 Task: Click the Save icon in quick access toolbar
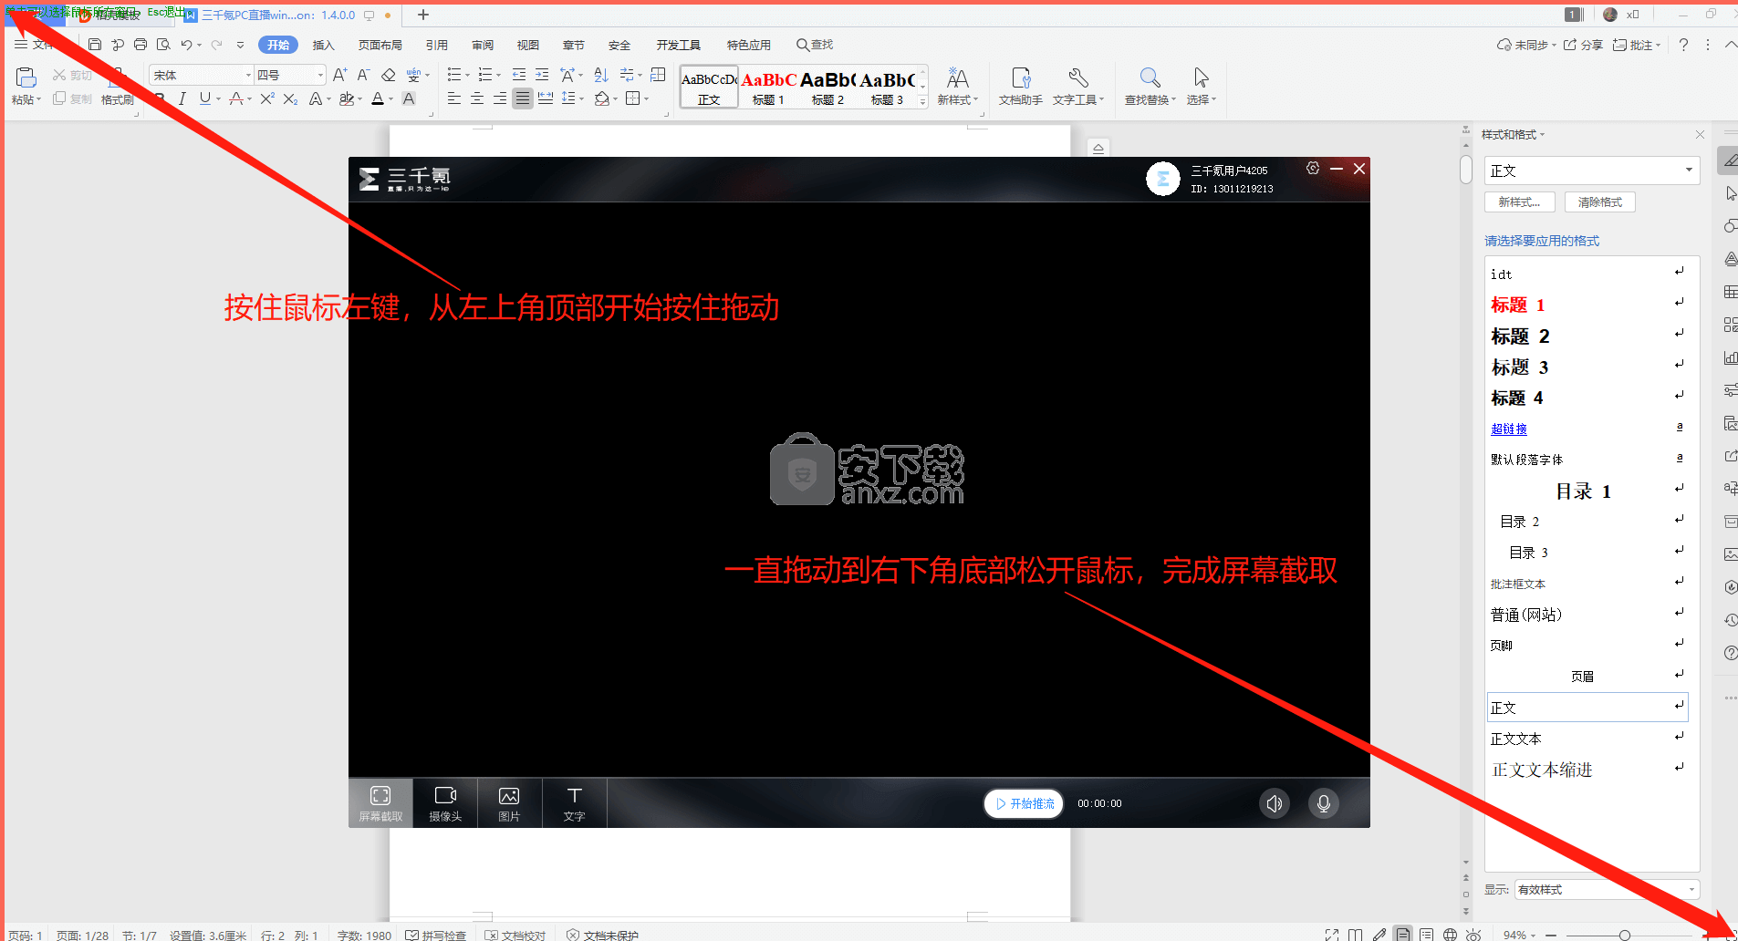pos(95,45)
